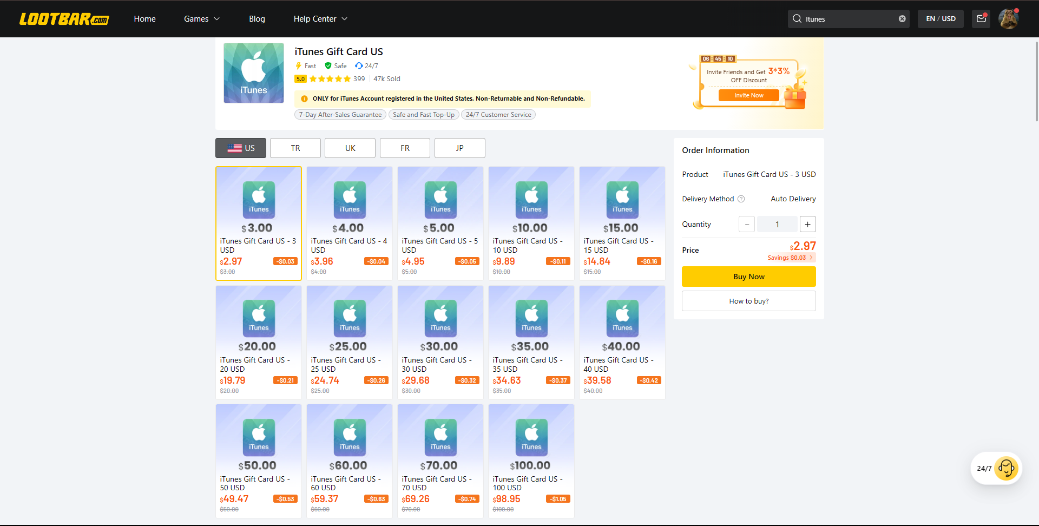This screenshot has height=526, width=1039.
Task: Open the 24/7 support chat icon
Action: pyautogui.click(x=1006, y=469)
